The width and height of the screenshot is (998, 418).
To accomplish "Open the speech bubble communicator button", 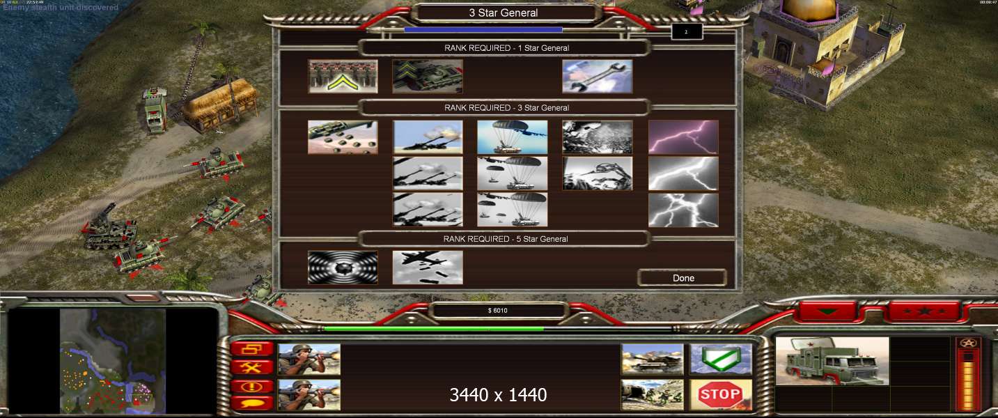I will click(251, 403).
